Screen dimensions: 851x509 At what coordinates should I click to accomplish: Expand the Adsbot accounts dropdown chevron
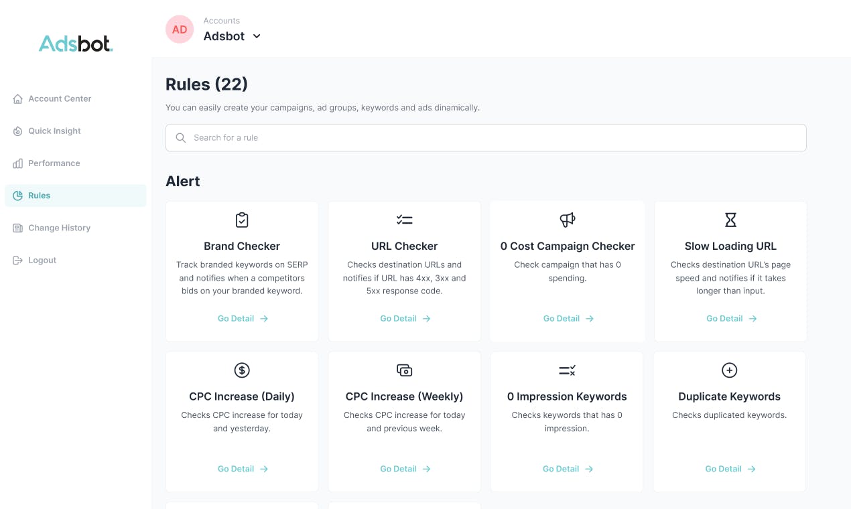257,36
